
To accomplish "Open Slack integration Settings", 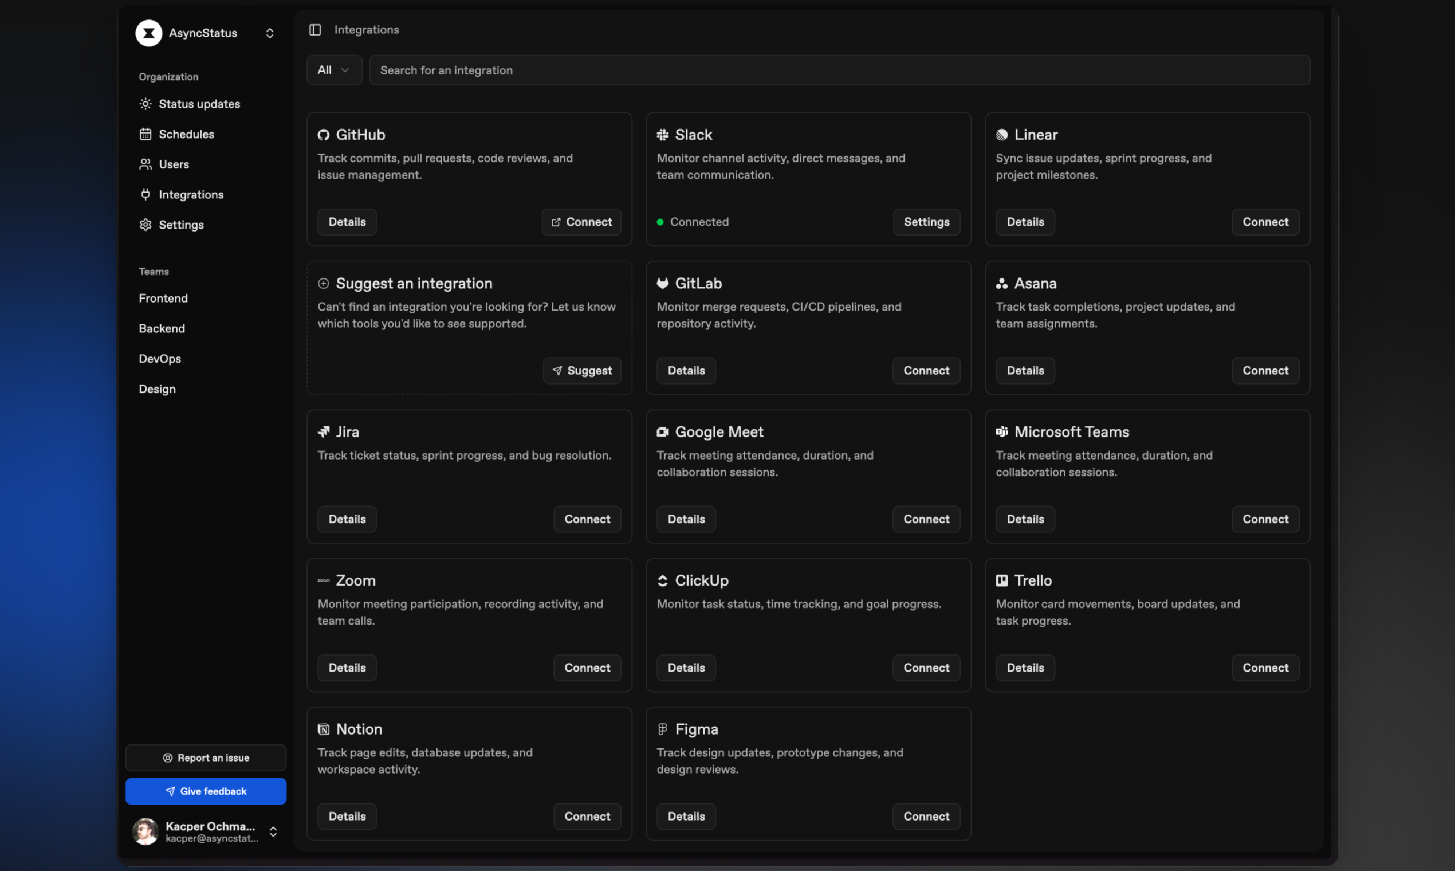I will pos(926,222).
